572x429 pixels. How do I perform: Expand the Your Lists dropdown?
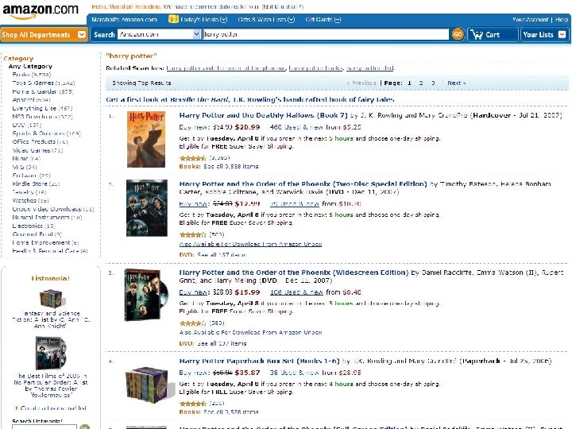tap(562, 35)
